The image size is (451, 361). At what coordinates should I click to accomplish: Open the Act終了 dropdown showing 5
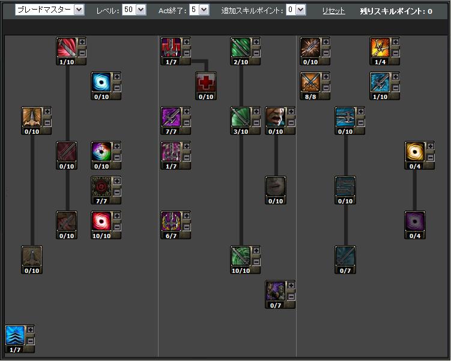[199, 10]
